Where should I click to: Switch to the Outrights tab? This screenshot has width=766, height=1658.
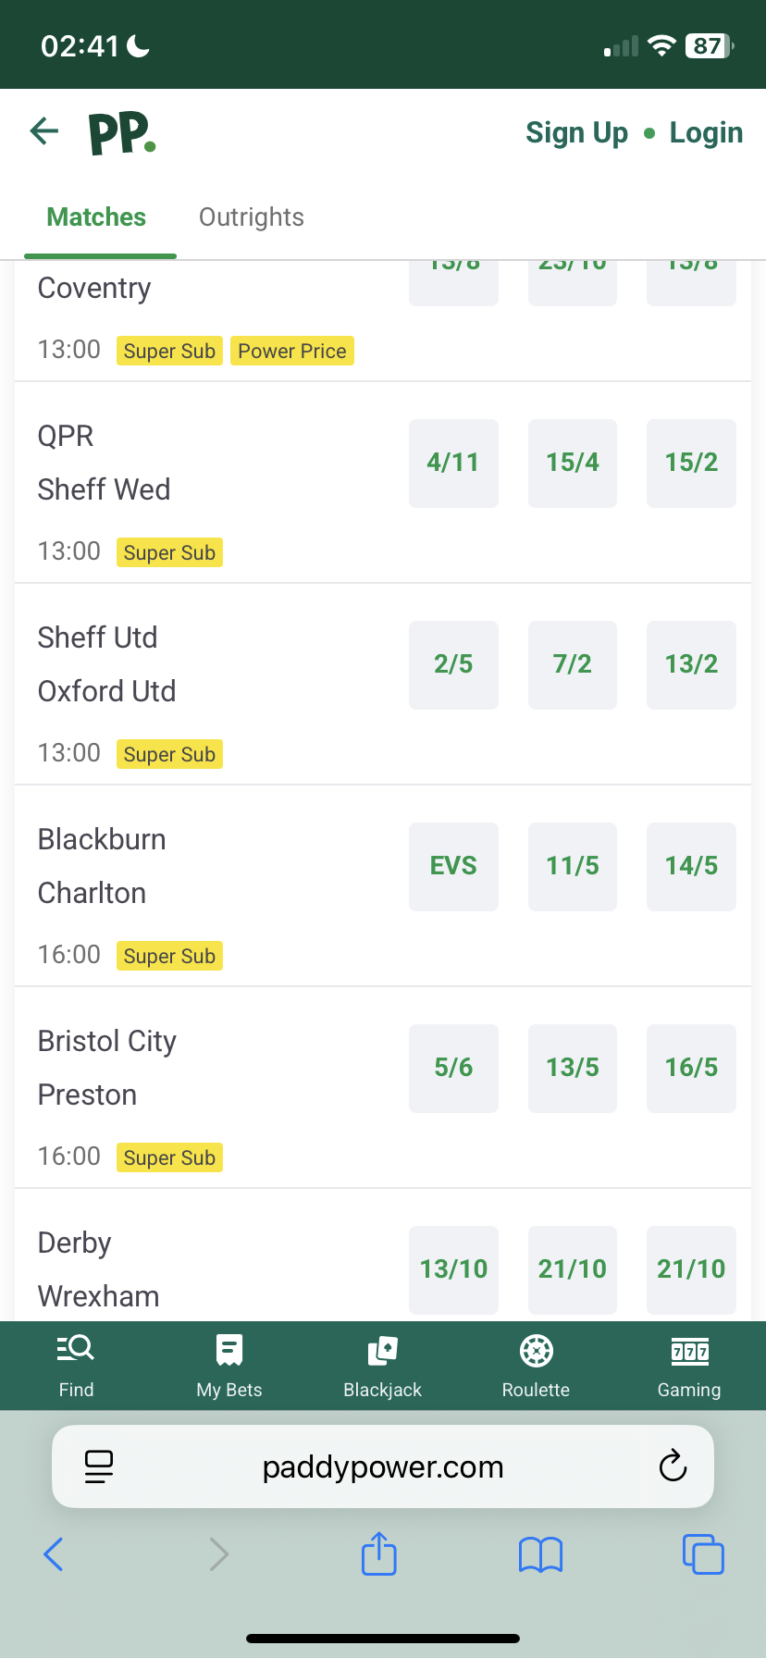pos(252,217)
